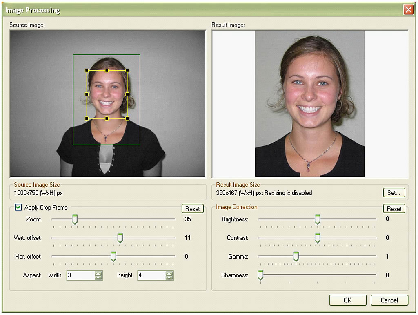Click the Zoom value "35"

[188, 219]
